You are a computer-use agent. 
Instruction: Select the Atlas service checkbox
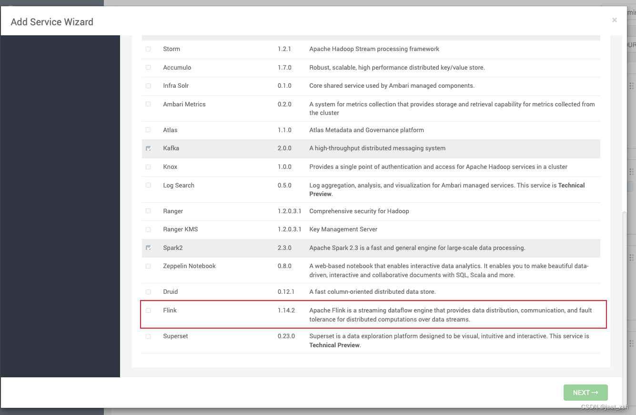[148, 130]
